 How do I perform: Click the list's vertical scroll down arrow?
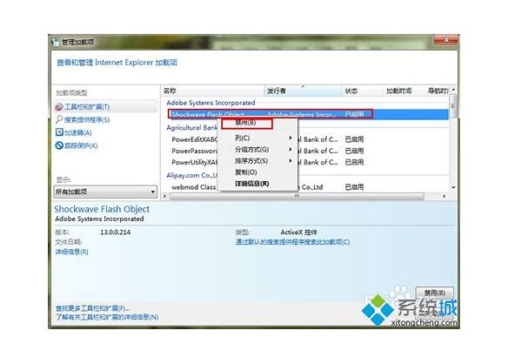coord(453,187)
